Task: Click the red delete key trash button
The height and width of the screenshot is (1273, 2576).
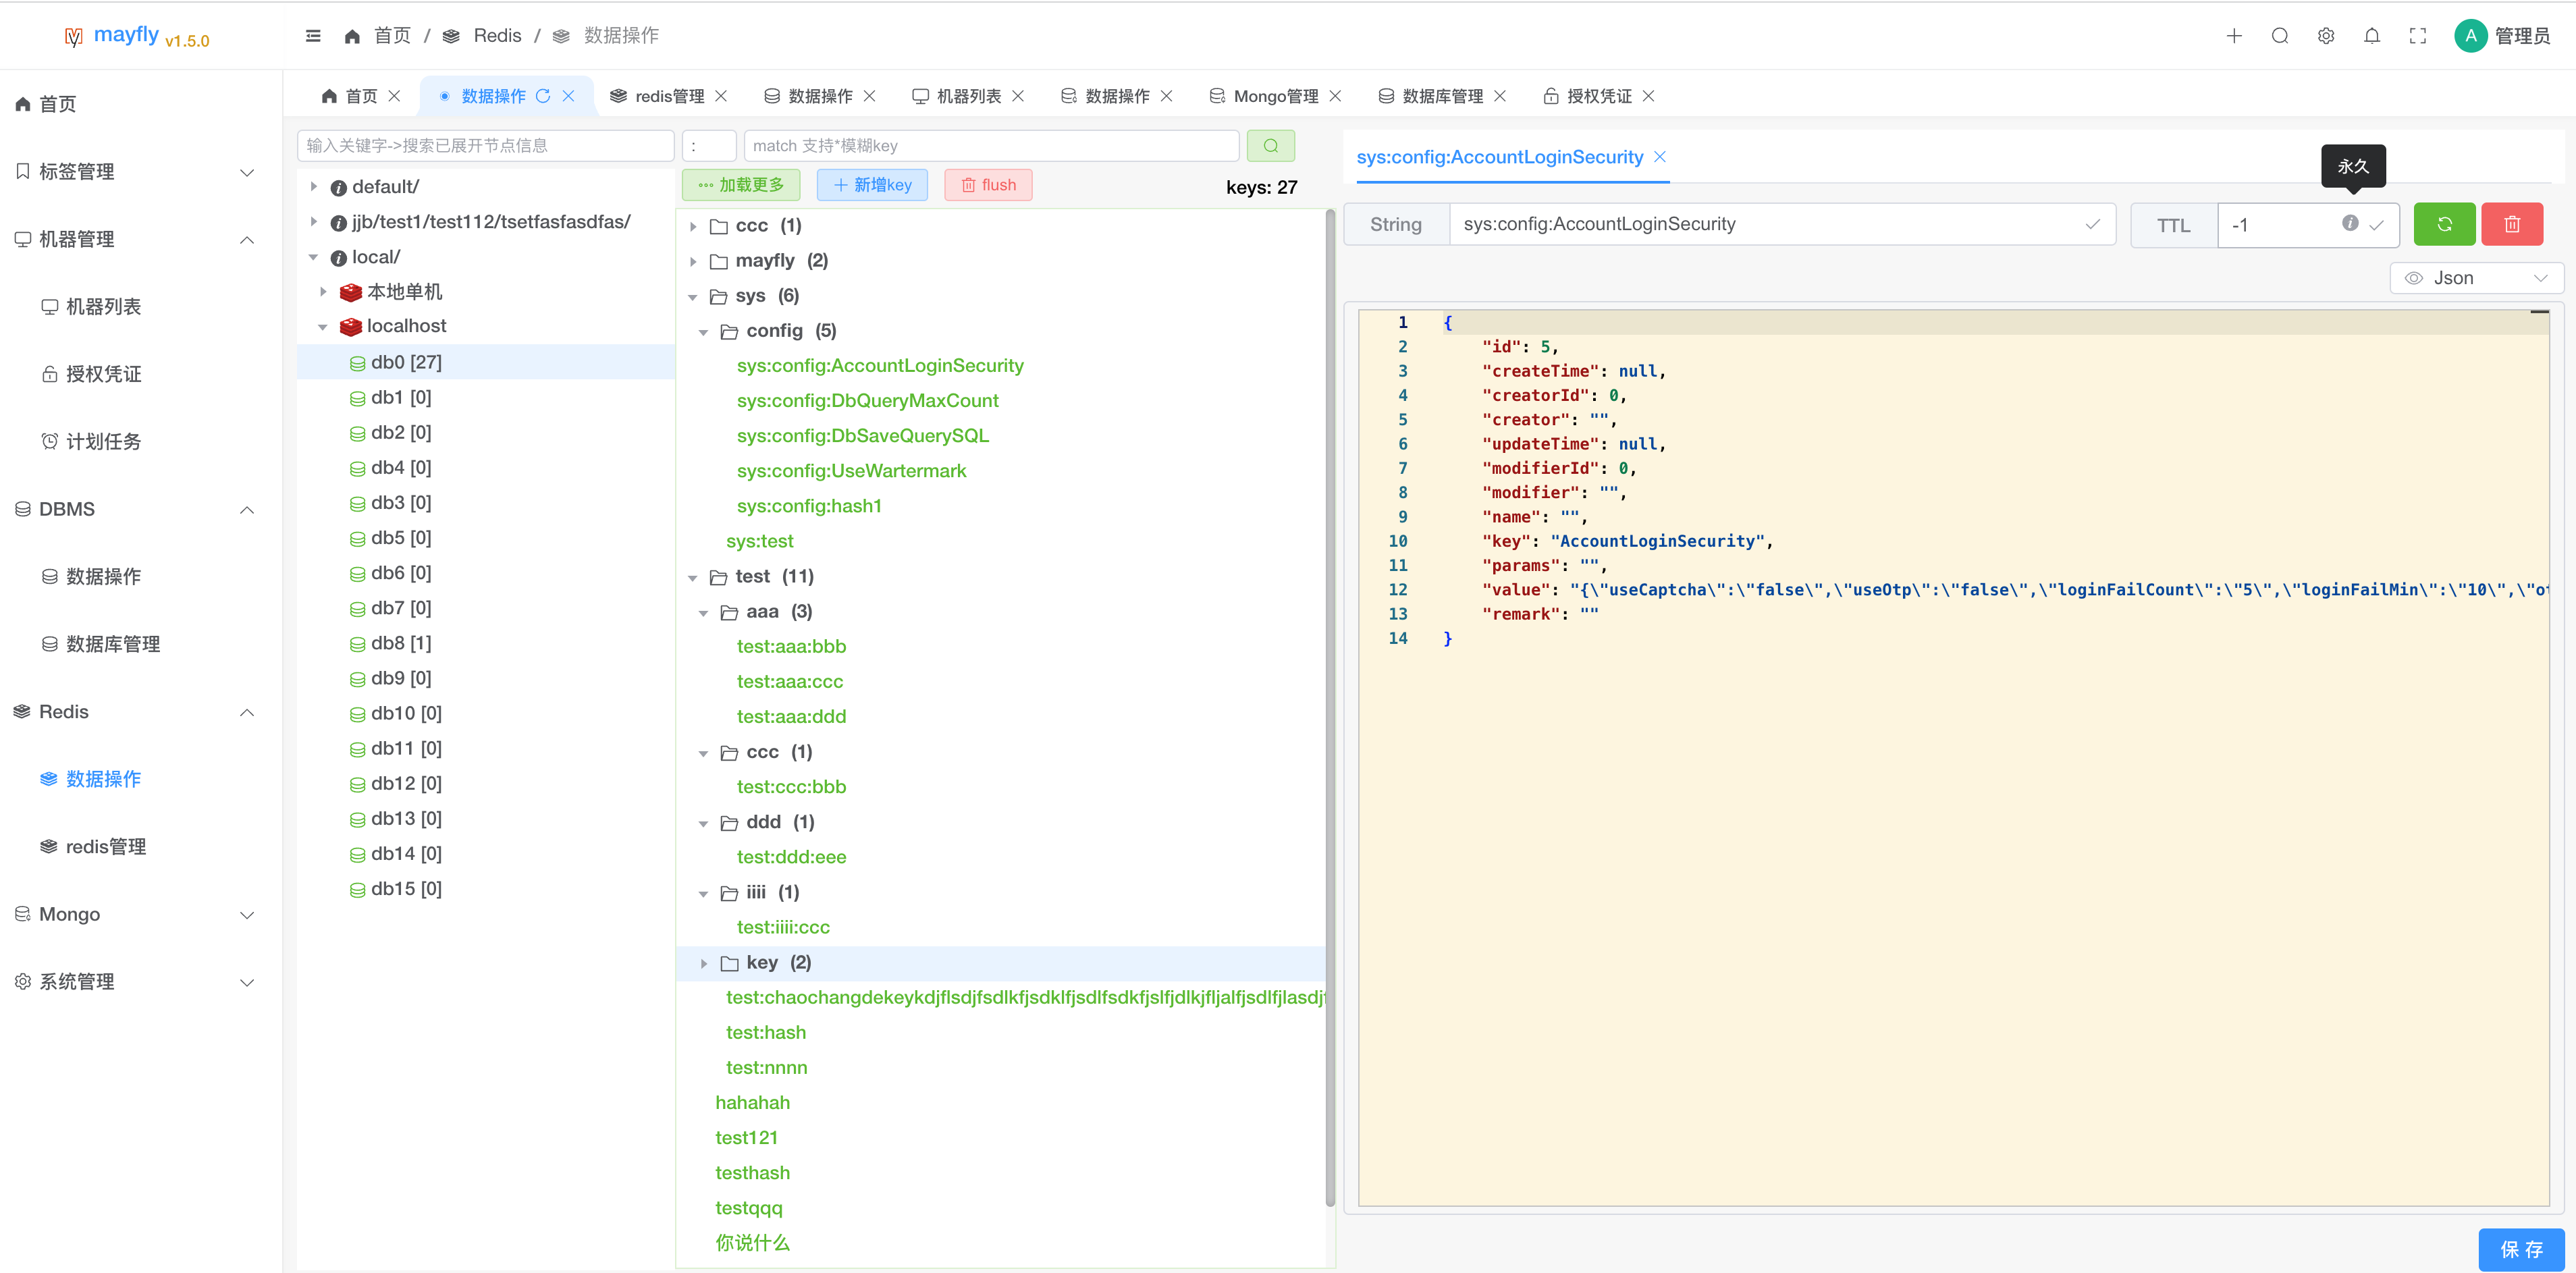Action: click(x=2511, y=224)
